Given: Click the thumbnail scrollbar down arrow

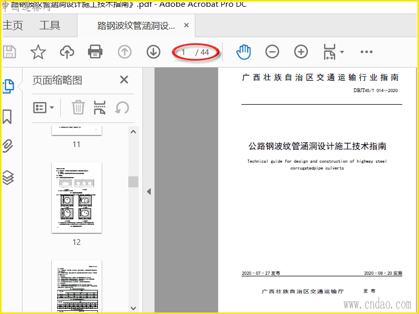Looking at the screenshot, I should (134, 308).
